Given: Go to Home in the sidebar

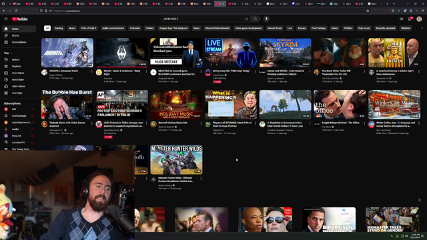Looking at the screenshot, I should point(19,29).
